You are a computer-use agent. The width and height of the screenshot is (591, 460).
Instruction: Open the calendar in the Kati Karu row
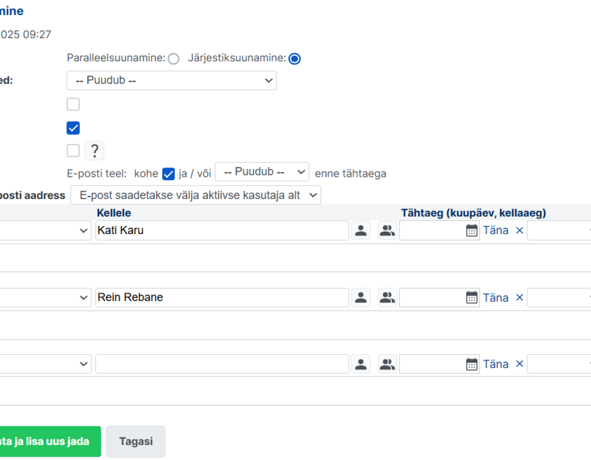click(471, 231)
